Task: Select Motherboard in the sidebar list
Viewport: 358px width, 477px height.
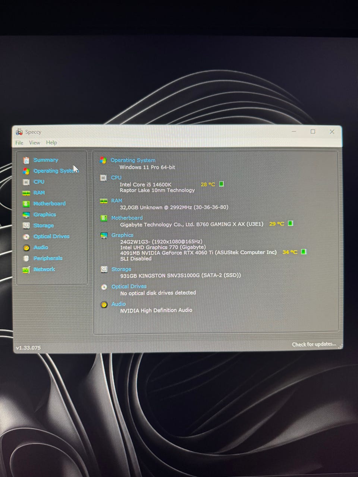Action: click(x=50, y=203)
